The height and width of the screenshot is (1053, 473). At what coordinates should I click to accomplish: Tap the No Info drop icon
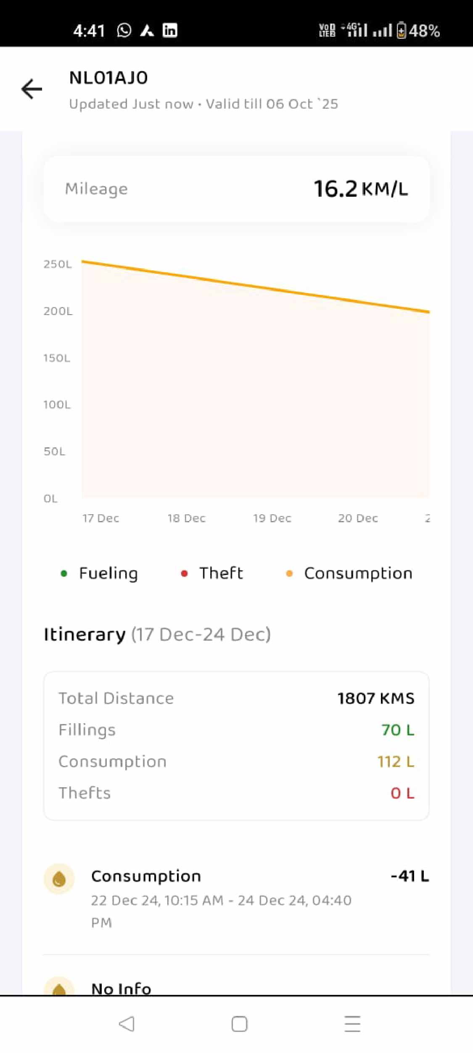[x=59, y=988]
